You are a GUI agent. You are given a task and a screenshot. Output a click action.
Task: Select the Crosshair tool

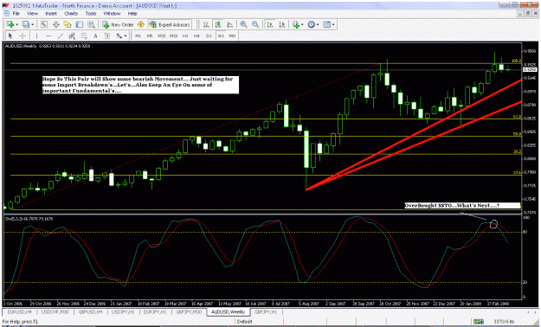pyautogui.click(x=23, y=35)
